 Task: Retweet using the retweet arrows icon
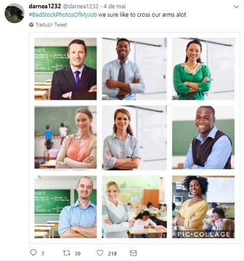pos(66,253)
